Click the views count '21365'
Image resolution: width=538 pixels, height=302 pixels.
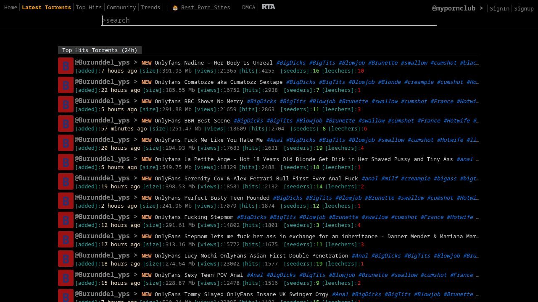point(228,71)
